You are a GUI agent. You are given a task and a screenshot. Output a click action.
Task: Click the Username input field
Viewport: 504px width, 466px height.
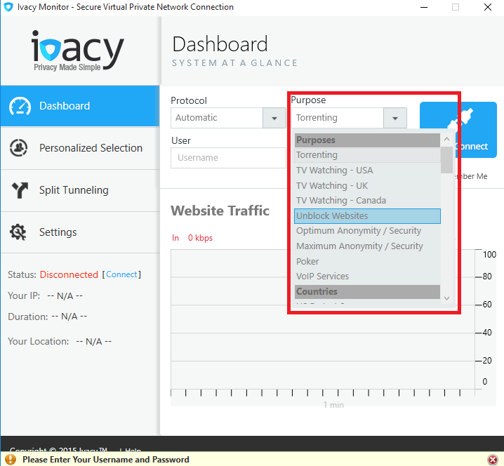(x=228, y=158)
